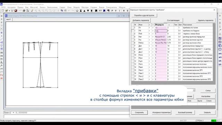Image resolution: width=222 pixels, height=125 pixels.
Task: Click the S toolbar button
Action: (127, 11)
